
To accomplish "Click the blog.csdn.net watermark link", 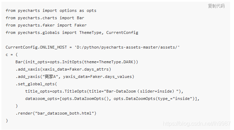I will [x=197, y=123].
